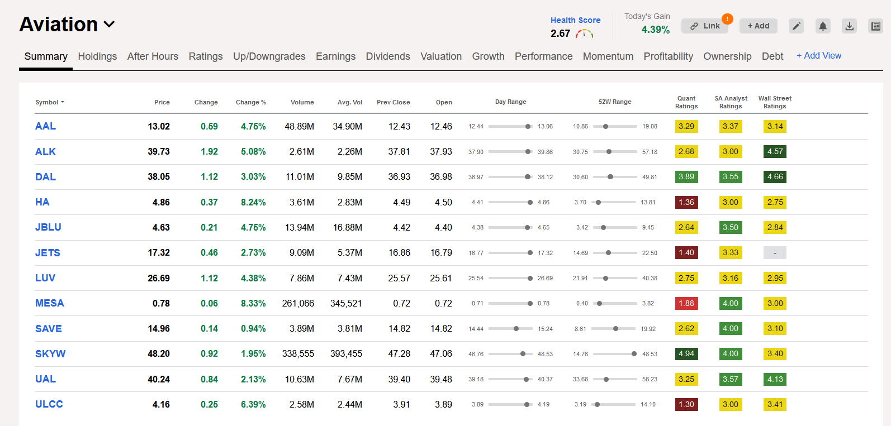Click AAL quant rating 3.29 badge
891x426 pixels.
point(686,127)
